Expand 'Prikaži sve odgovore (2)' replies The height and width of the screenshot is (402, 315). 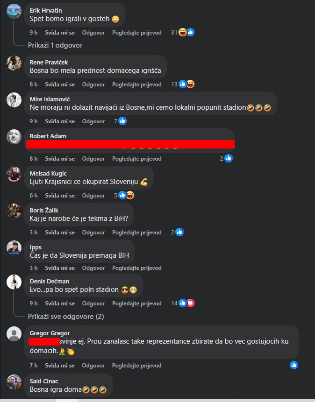(x=66, y=317)
